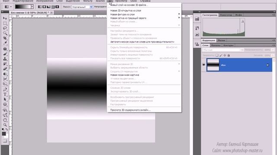Viewport: 277px width, 155px height.
Task: Click the histogram cache warning icon
Action: click(x=243, y=21)
